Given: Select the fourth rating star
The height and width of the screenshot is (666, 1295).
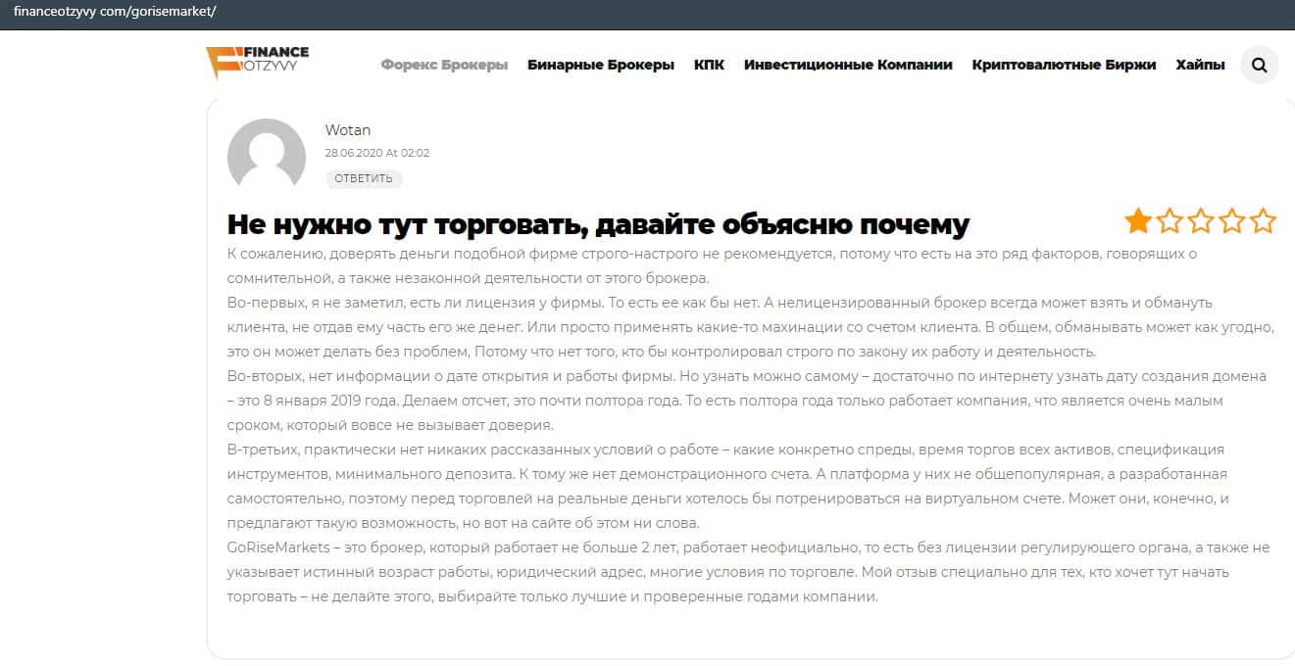Looking at the screenshot, I should coord(1232,220).
